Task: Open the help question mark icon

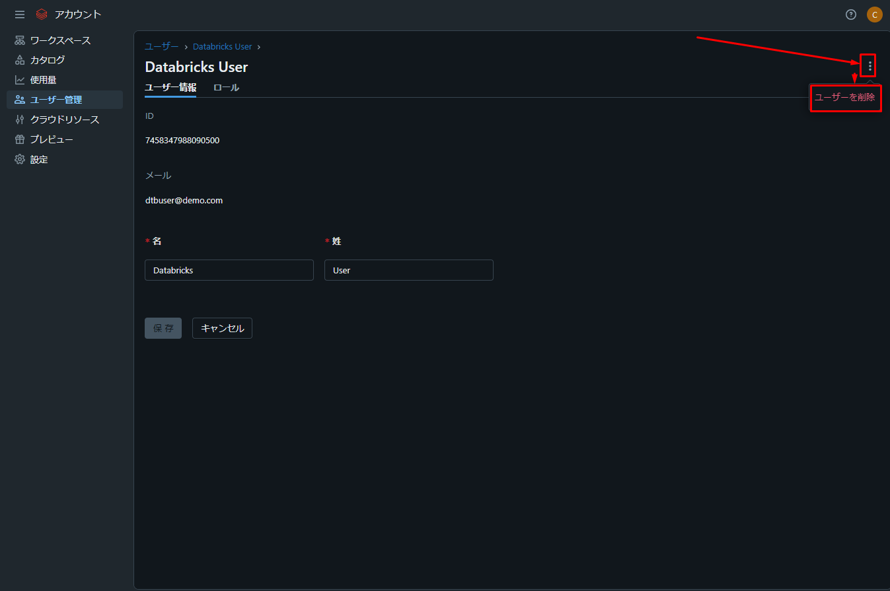Action: (851, 15)
